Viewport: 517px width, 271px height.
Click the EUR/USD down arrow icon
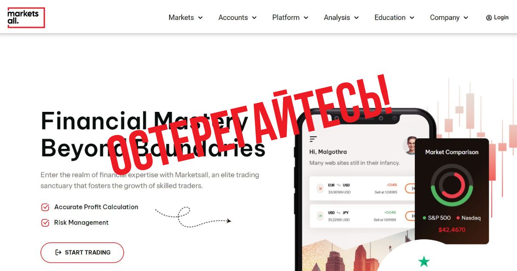pyautogui.click(x=320, y=188)
